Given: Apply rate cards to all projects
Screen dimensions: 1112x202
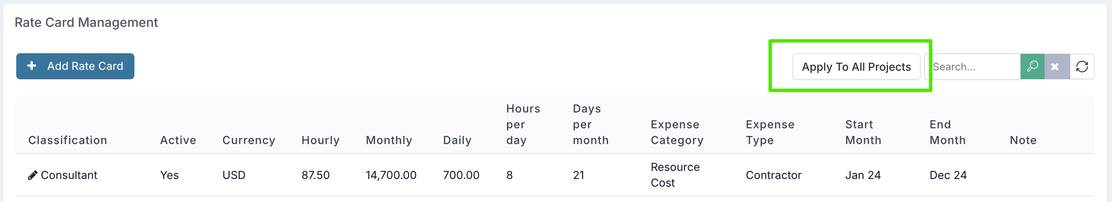Looking at the screenshot, I should coord(856,67).
